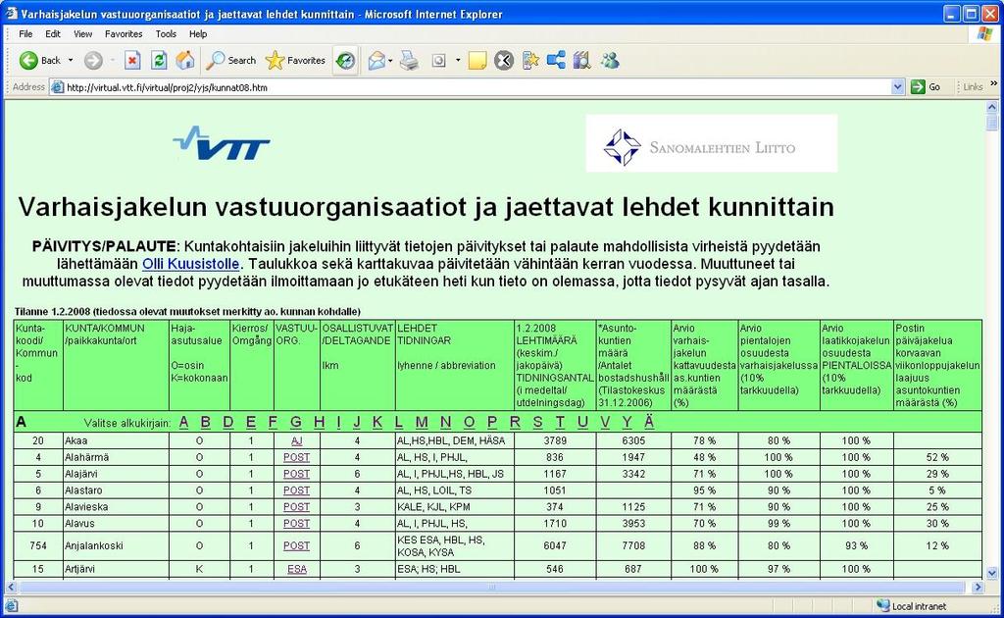Click the Edit page toolbar icon

coord(438,60)
